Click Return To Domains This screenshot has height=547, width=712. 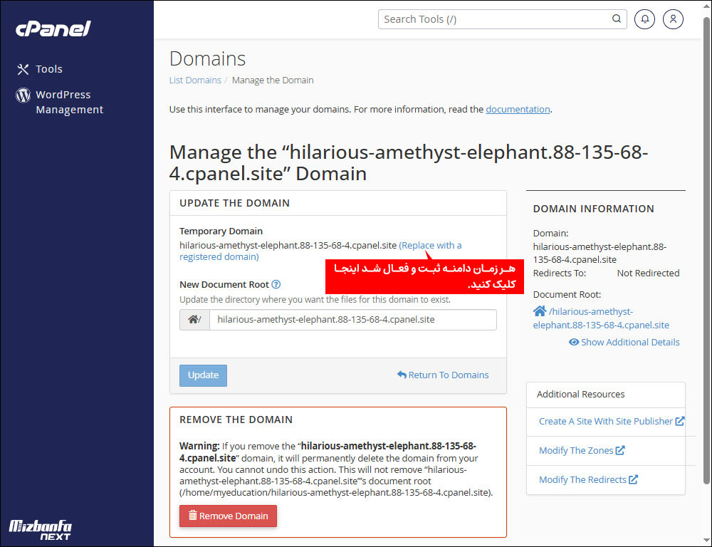443,375
